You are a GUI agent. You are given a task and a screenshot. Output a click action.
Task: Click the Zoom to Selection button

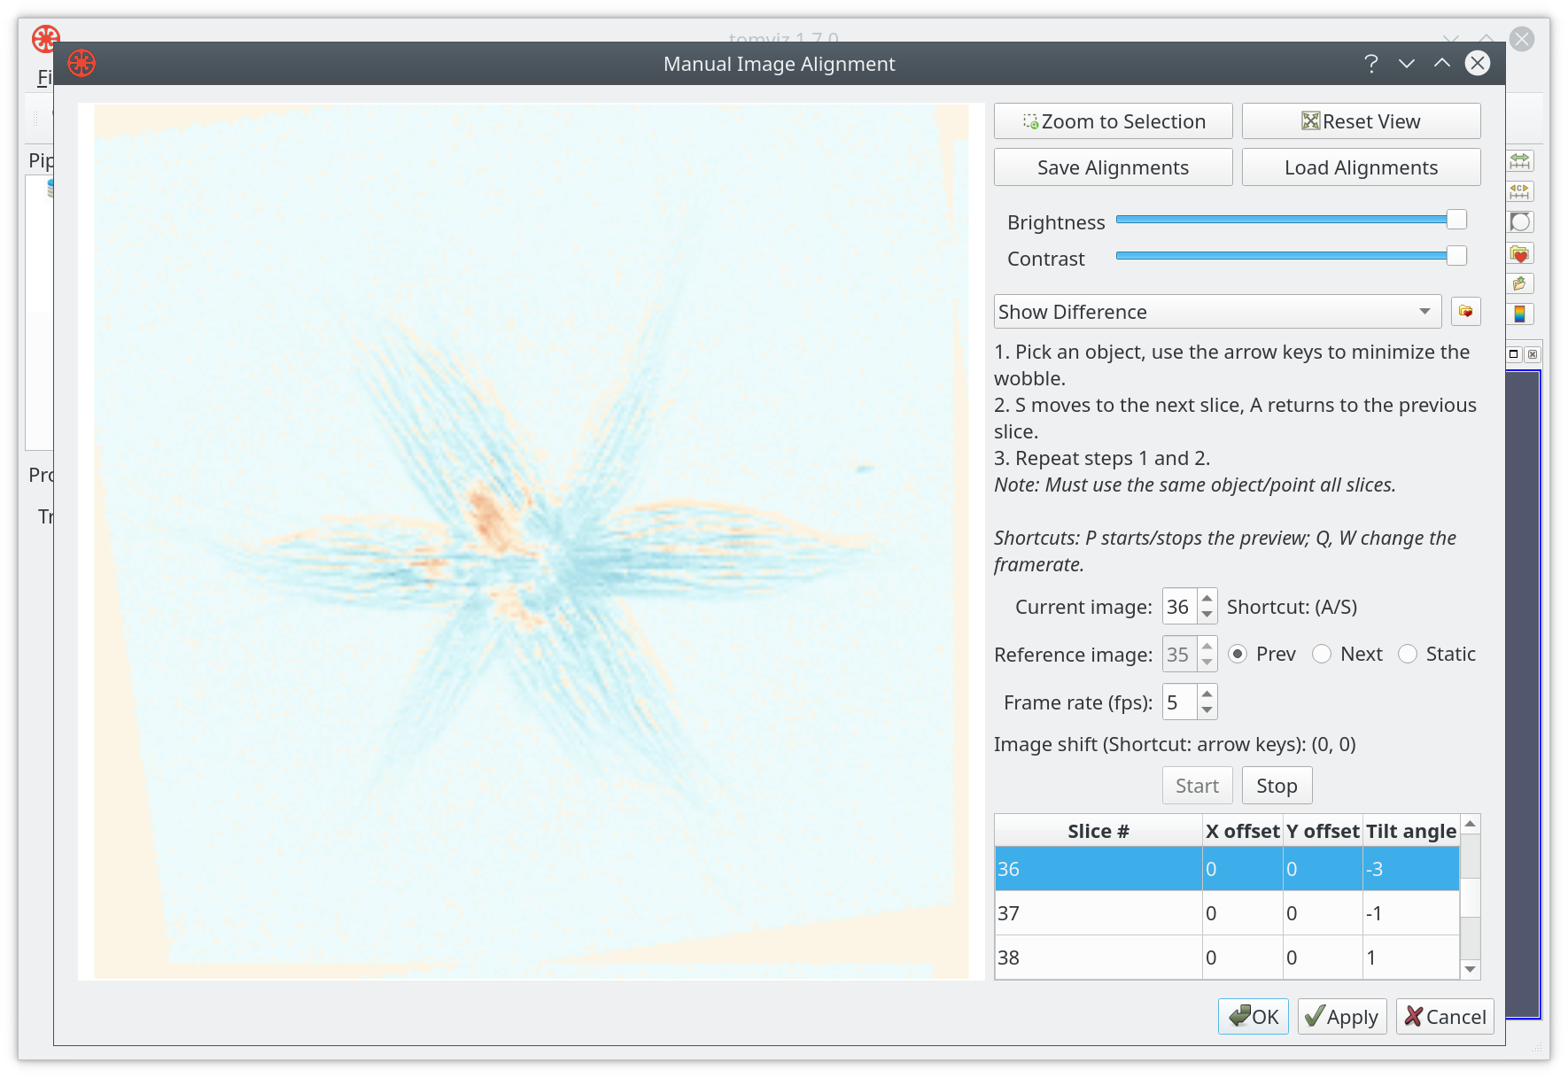[x=1114, y=121]
